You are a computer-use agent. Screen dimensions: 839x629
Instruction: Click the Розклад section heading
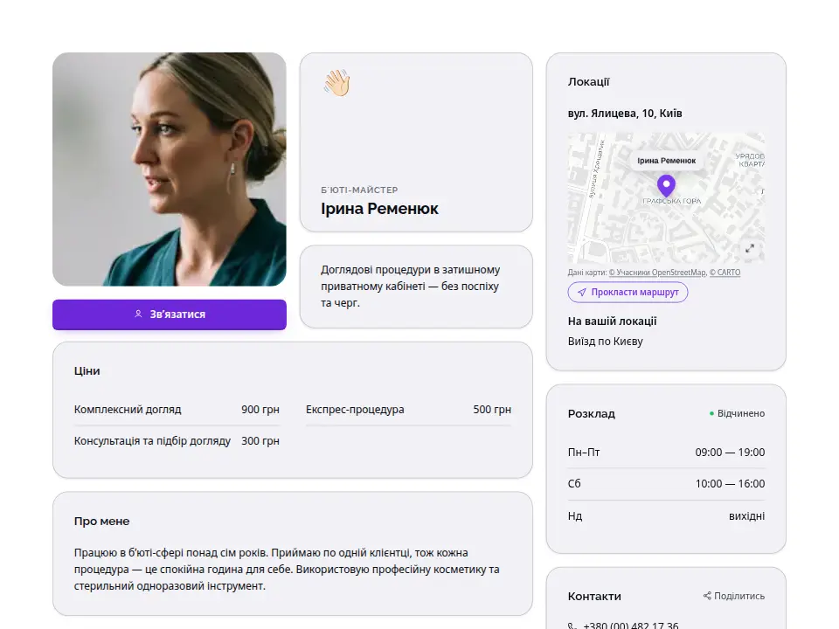592,414
